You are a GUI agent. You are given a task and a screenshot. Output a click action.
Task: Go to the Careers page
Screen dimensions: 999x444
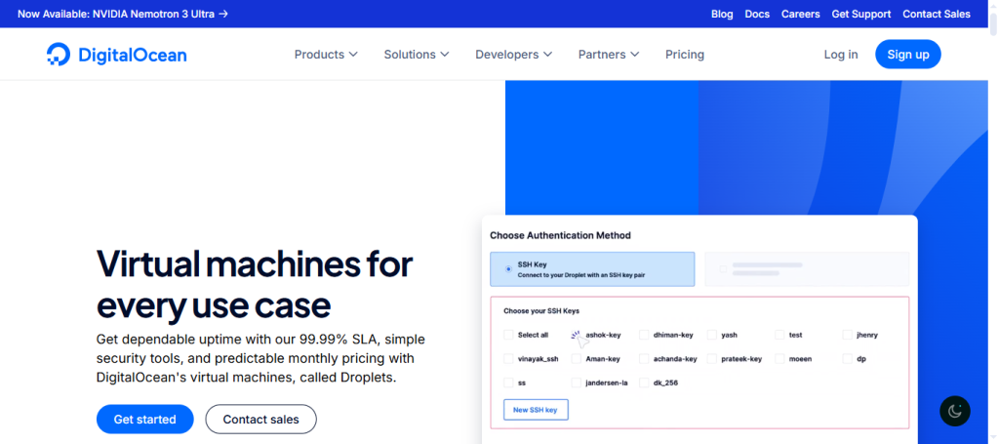coord(800,14)
